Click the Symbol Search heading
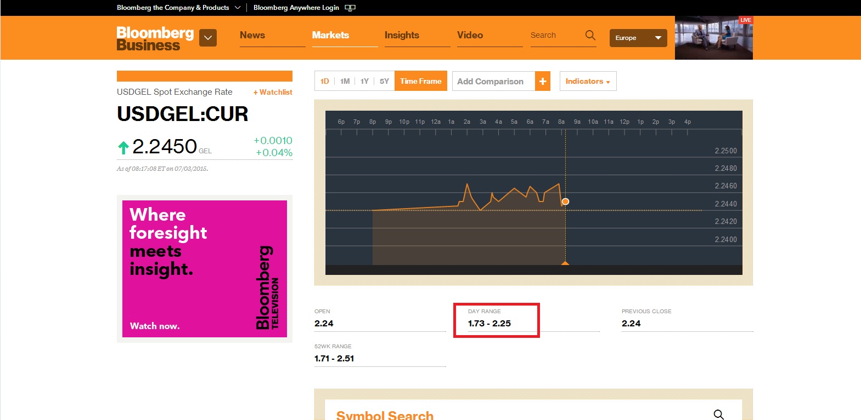 tap(385, 415)
